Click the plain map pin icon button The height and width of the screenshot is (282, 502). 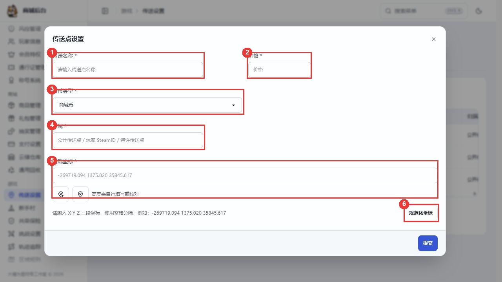(80, 194)
